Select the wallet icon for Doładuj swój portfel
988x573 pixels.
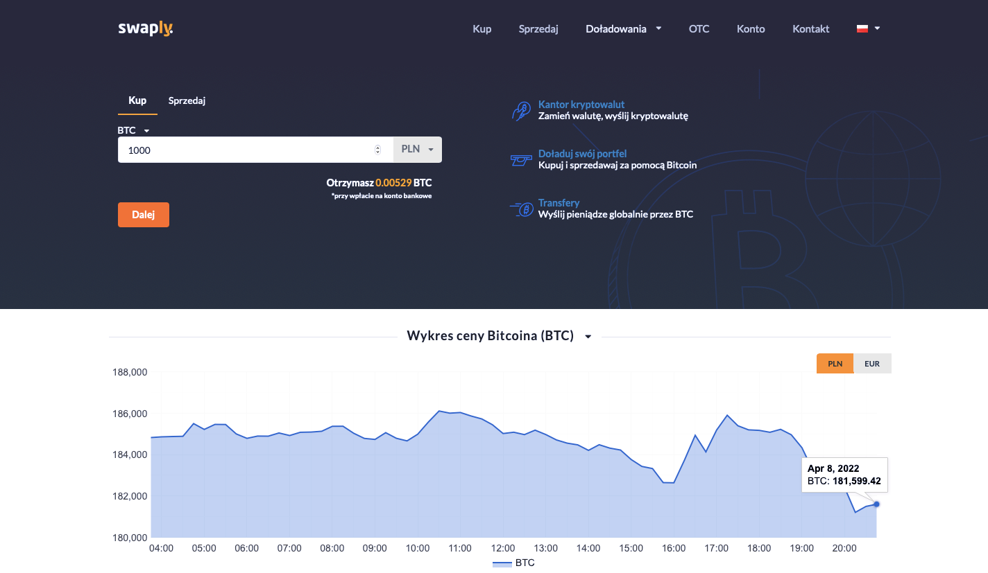[x=521, y=159]
